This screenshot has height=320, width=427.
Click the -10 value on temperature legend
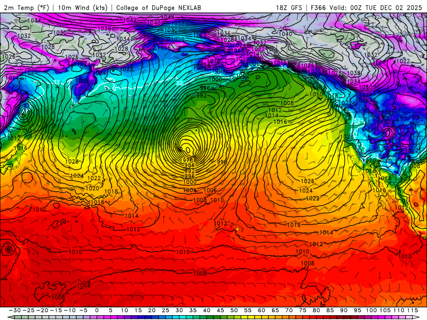70,310
